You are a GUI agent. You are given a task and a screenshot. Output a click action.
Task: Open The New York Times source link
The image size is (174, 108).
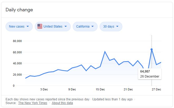tap(33, 103)
